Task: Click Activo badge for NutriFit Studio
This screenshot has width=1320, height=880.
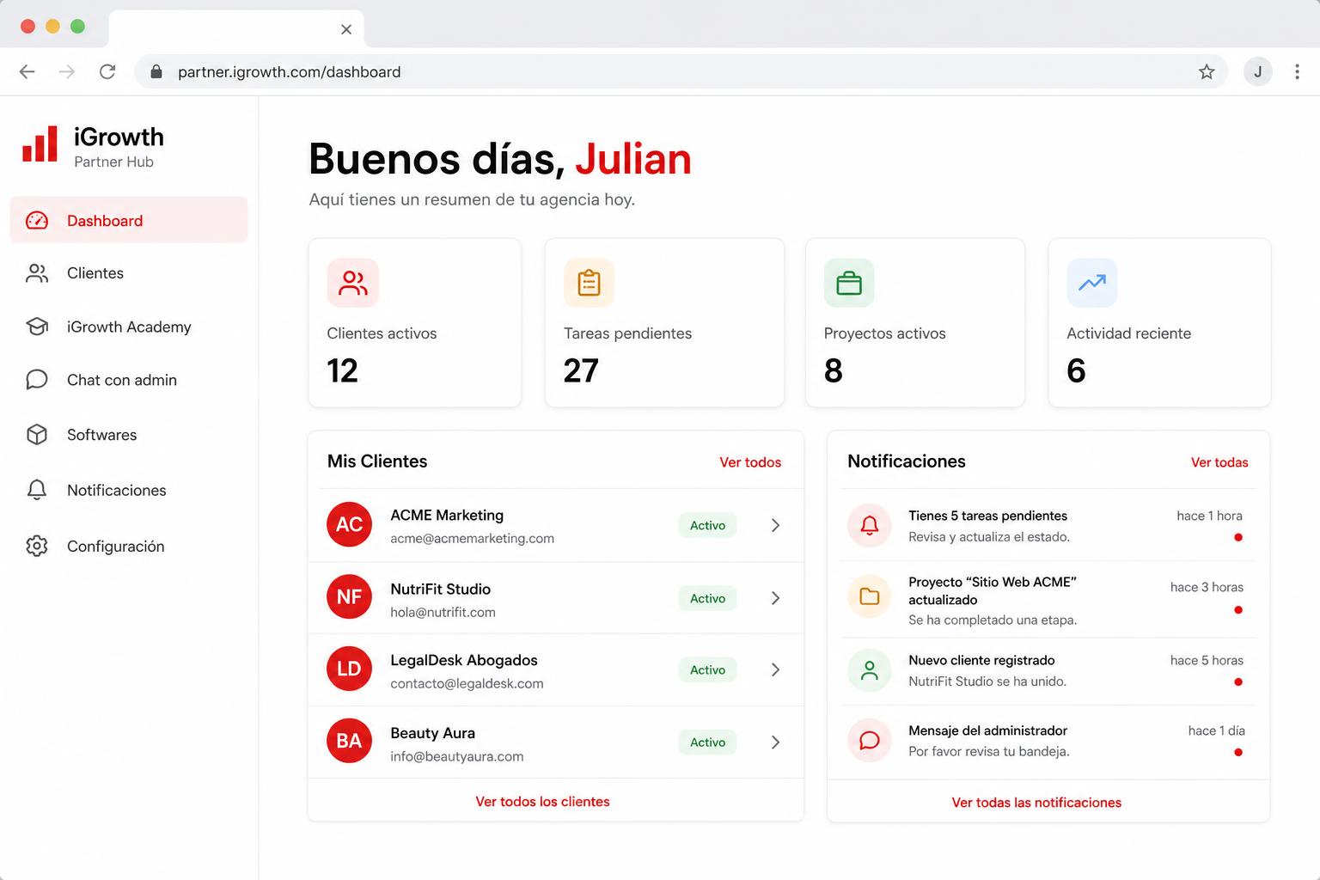Action: click(x=707, y=598)
